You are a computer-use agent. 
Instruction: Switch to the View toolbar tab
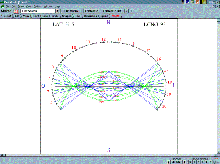pos(26,16)
